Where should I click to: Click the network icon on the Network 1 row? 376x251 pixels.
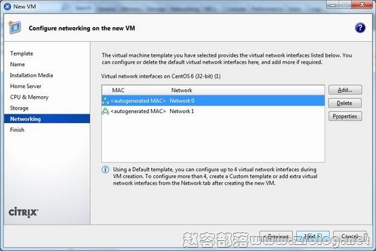[x=105, y=111]
